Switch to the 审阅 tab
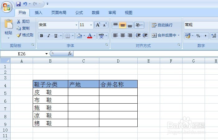Image resolution: width=218 pixels, height=140 pixels. click(x=112, y=13)
